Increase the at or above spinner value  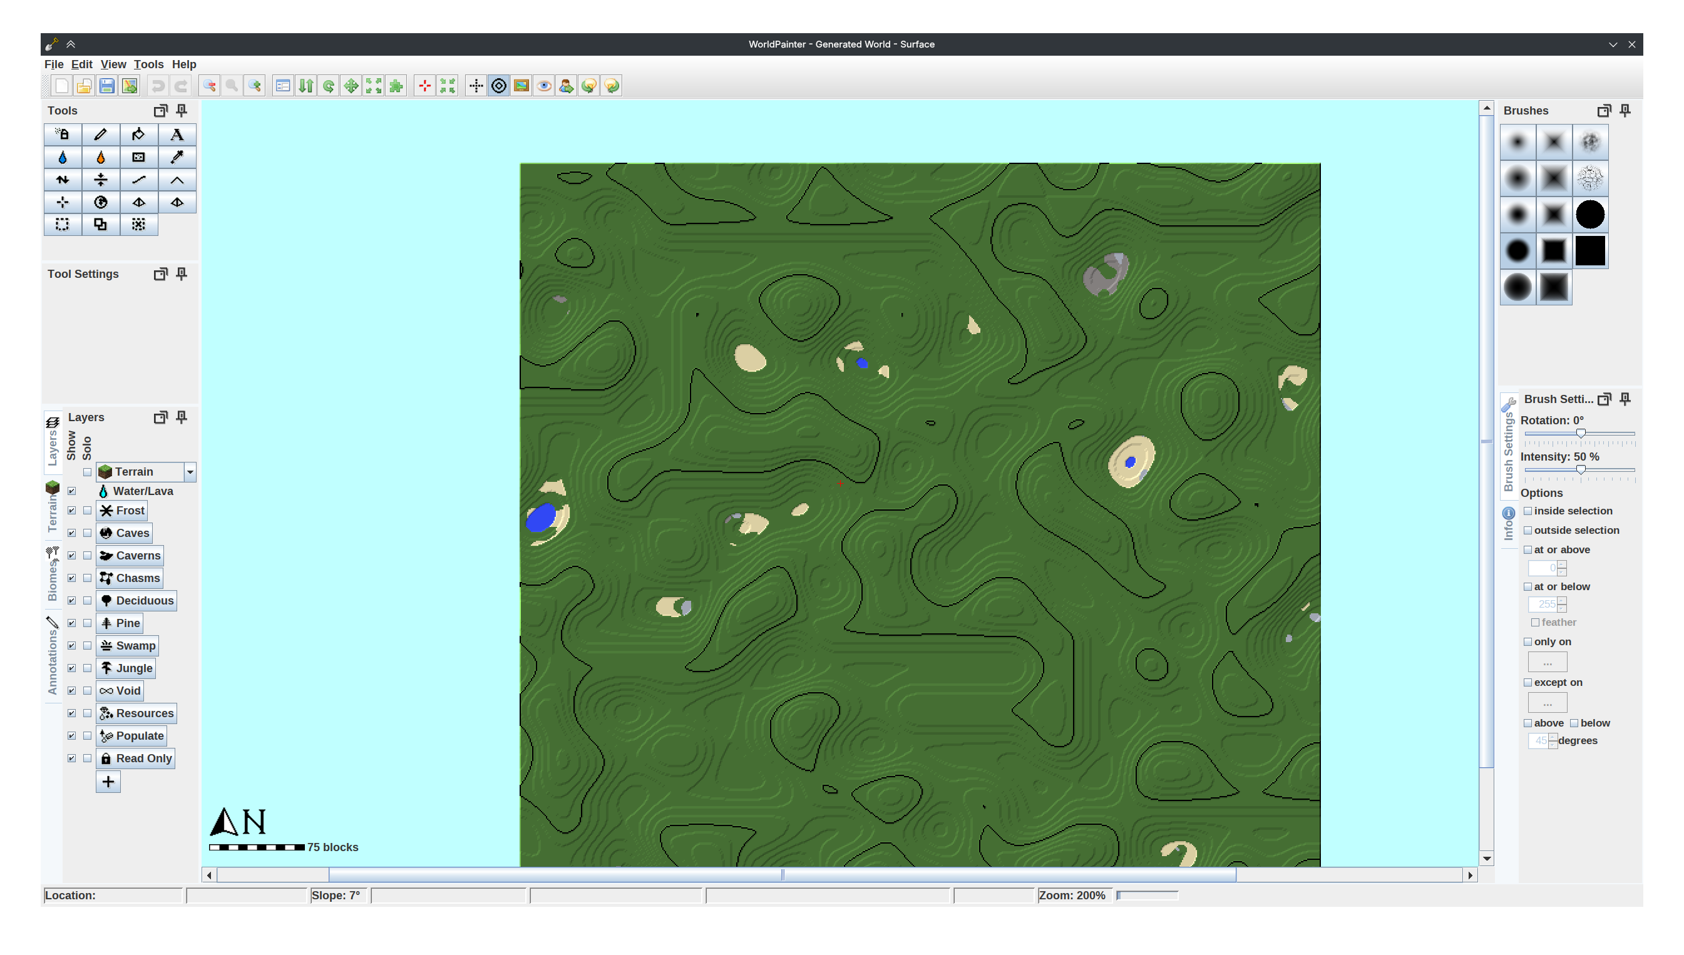(x=1561, y=564)
